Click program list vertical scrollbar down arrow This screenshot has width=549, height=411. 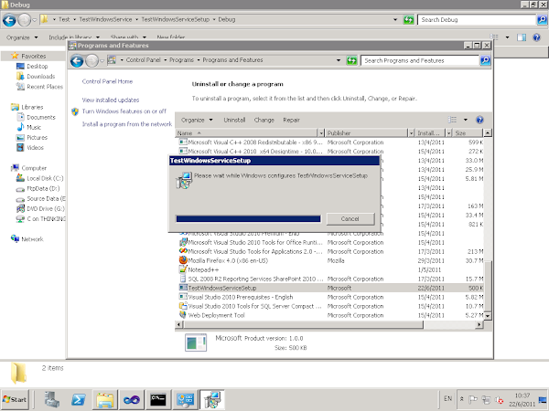[487, 316]
